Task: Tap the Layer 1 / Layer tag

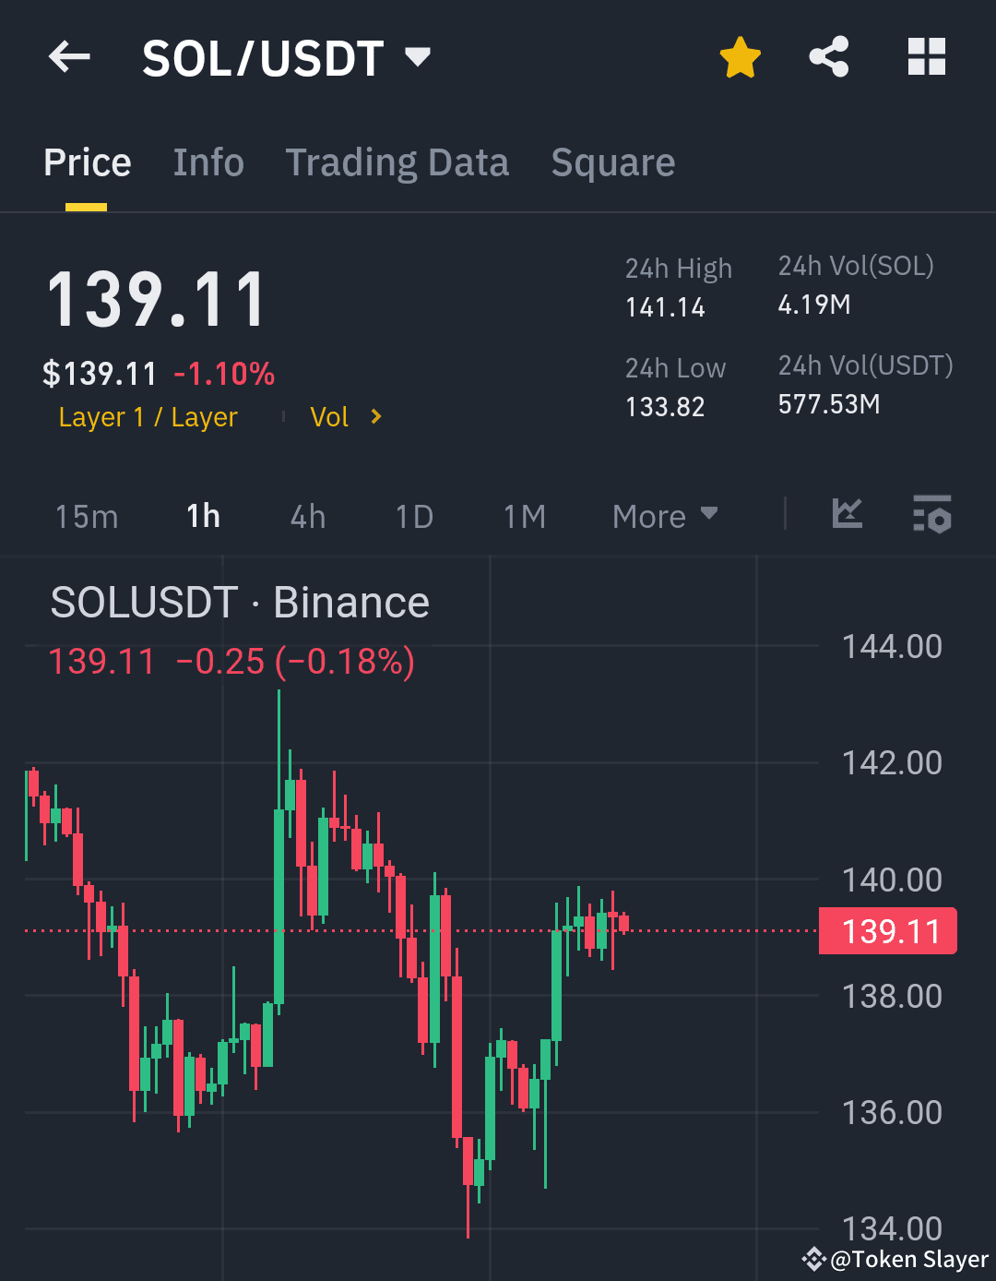Action: click(148, 416)
